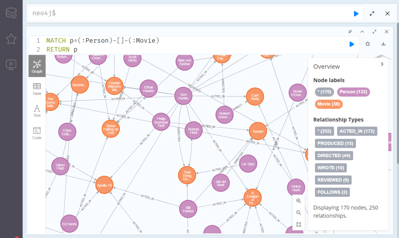This screenshot has width=399, height=238.
Task: Switch to the Code view
Action: point(37,133)
